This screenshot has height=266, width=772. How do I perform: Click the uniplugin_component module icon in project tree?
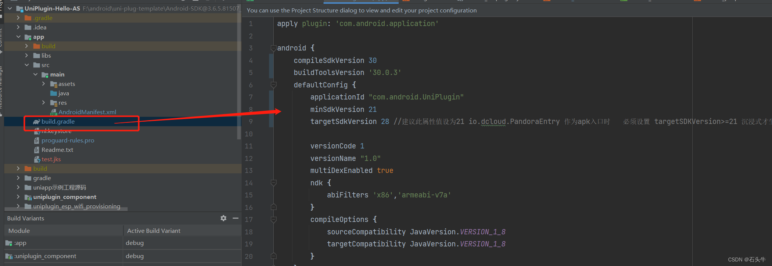pyautogui.click(x=28, y=197)
